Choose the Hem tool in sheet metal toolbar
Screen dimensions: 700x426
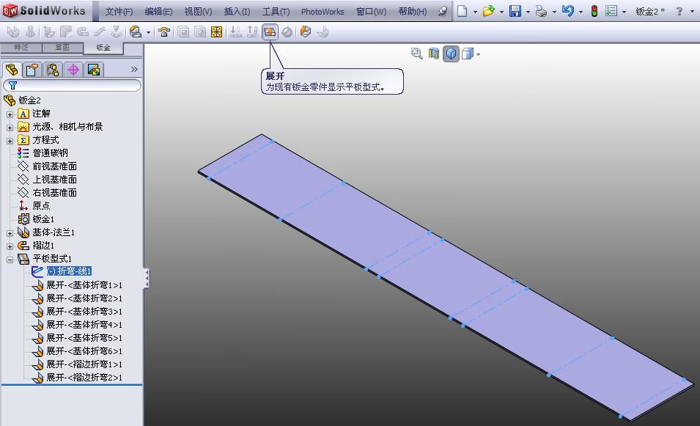click(83, 32)
